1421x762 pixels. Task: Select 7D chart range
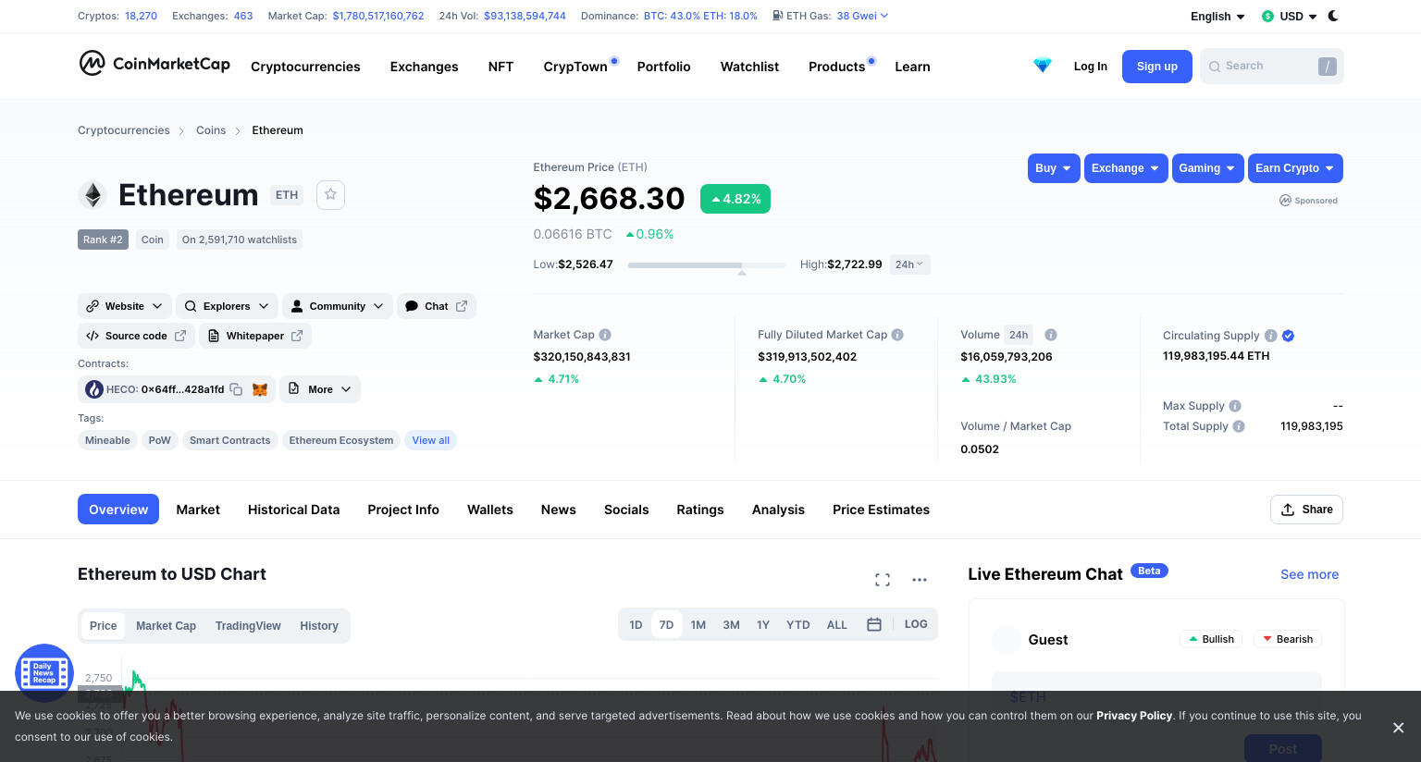click(666, 625)
